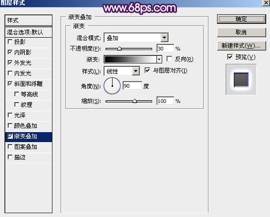Enable the 图案叠加 checkbox
The width and height of the screenshot is (270, 217).
tap(10, 147)
